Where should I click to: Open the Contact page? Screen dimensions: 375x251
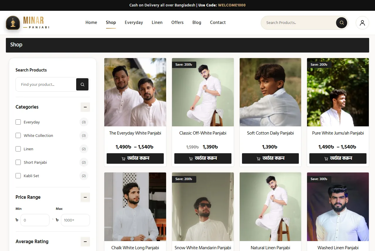click(x=218, y=22)
